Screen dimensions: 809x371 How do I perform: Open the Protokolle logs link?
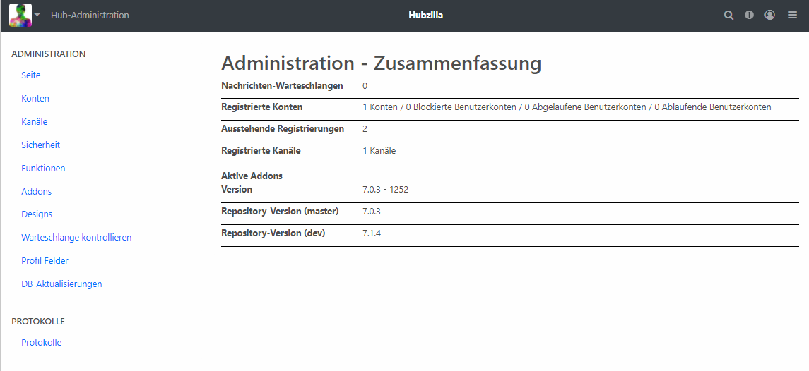(41, 342)
